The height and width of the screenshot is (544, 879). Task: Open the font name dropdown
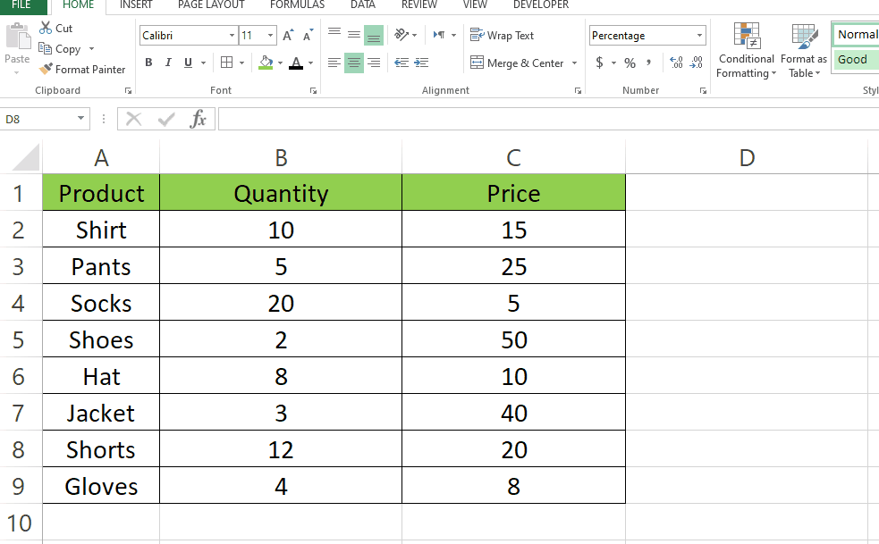pos(232,35)
